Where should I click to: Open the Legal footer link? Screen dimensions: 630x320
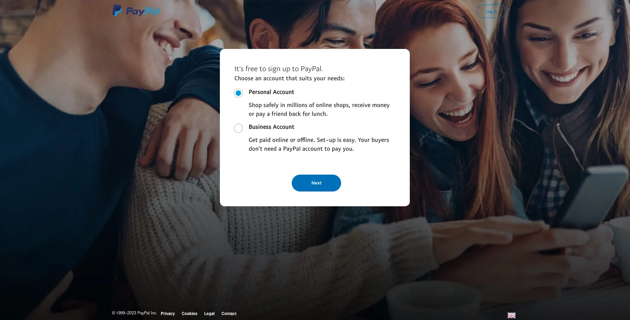click(x=209, y=314)
